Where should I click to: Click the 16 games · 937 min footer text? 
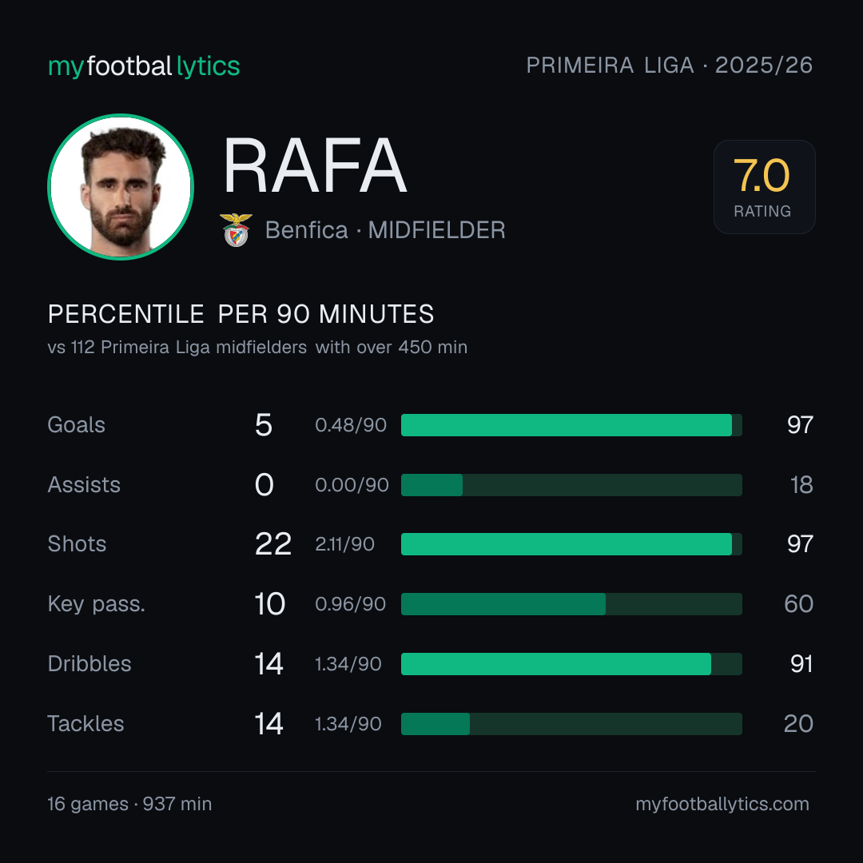(x=129, y=804)
